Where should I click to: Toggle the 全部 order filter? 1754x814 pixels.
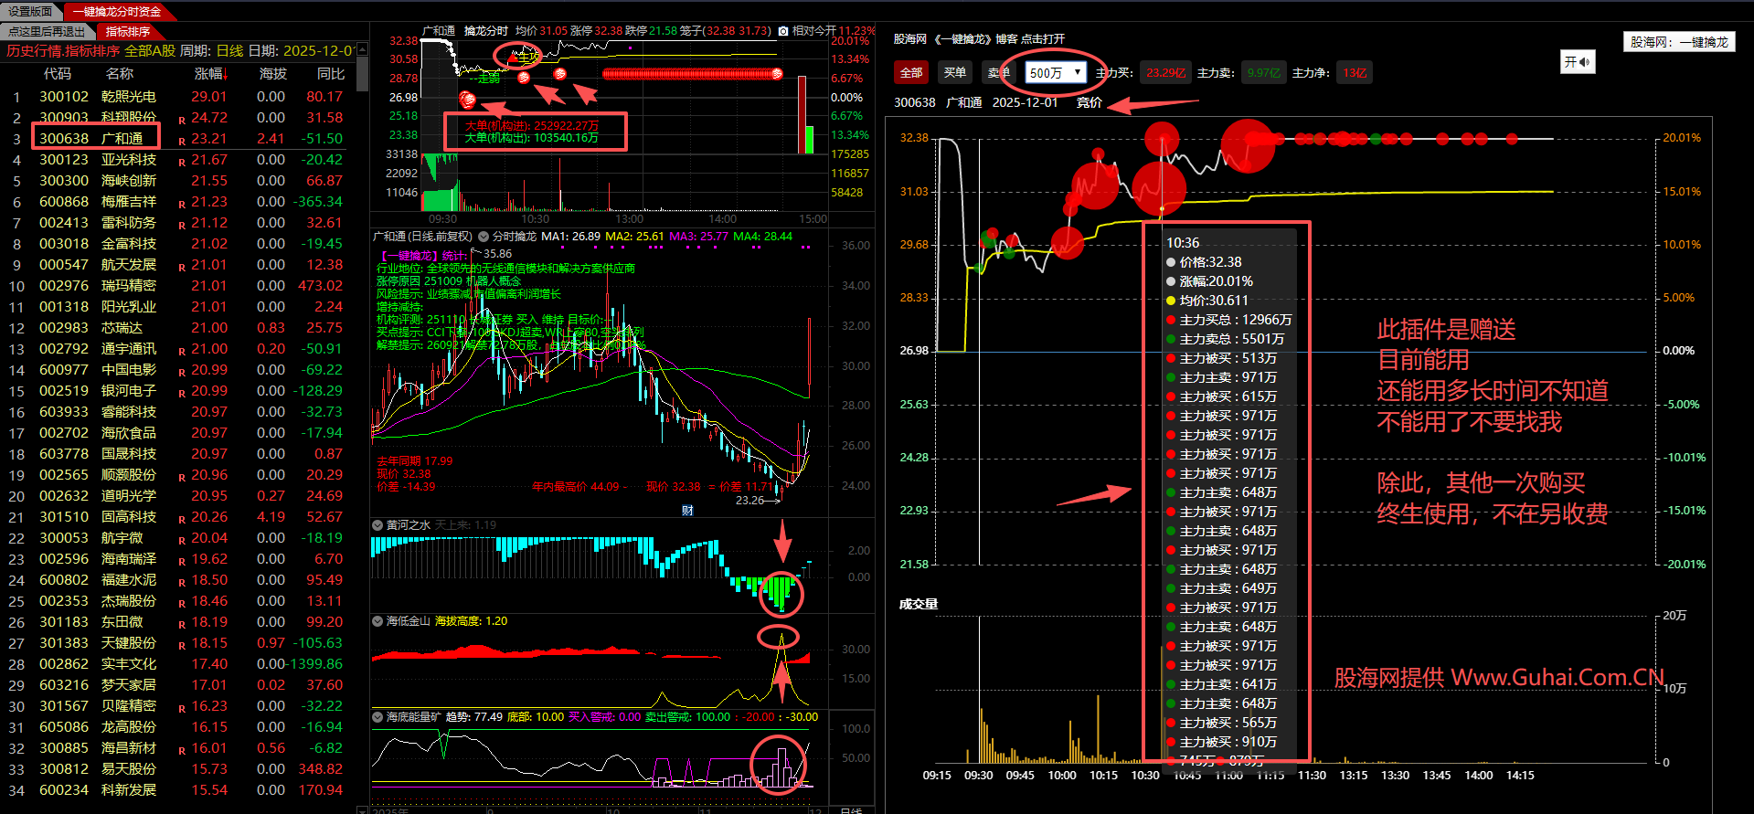pyautogui.click(x=910, y=73)
